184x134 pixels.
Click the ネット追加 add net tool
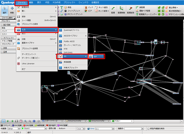pyautogui.click(x=102, y=7)
